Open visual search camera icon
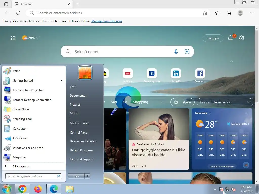The height and width of the screenshot is (194, 259). pos(187,52)
